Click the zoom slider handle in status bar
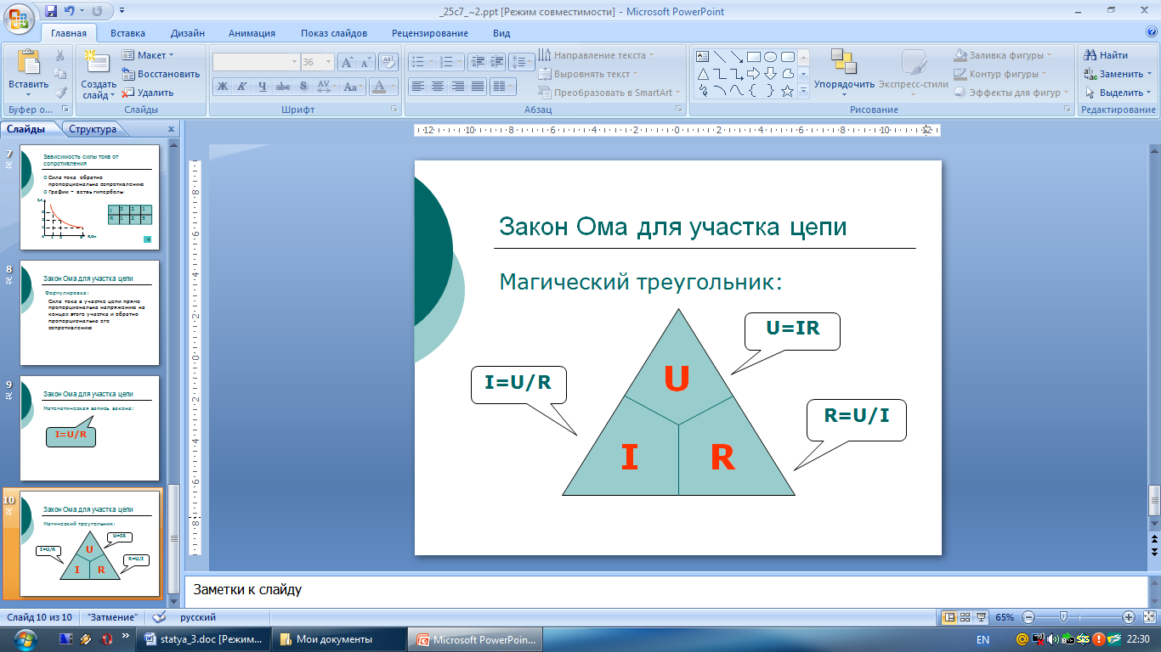This screenshot has width=1161, height=652. pos(1063,617)
